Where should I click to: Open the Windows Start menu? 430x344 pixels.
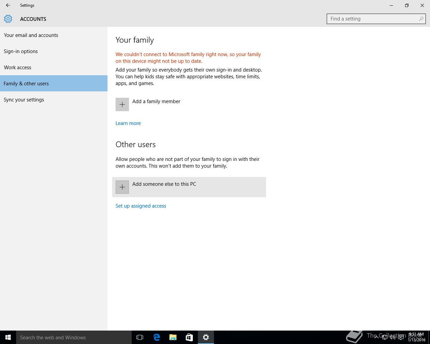tap(8, 337)
